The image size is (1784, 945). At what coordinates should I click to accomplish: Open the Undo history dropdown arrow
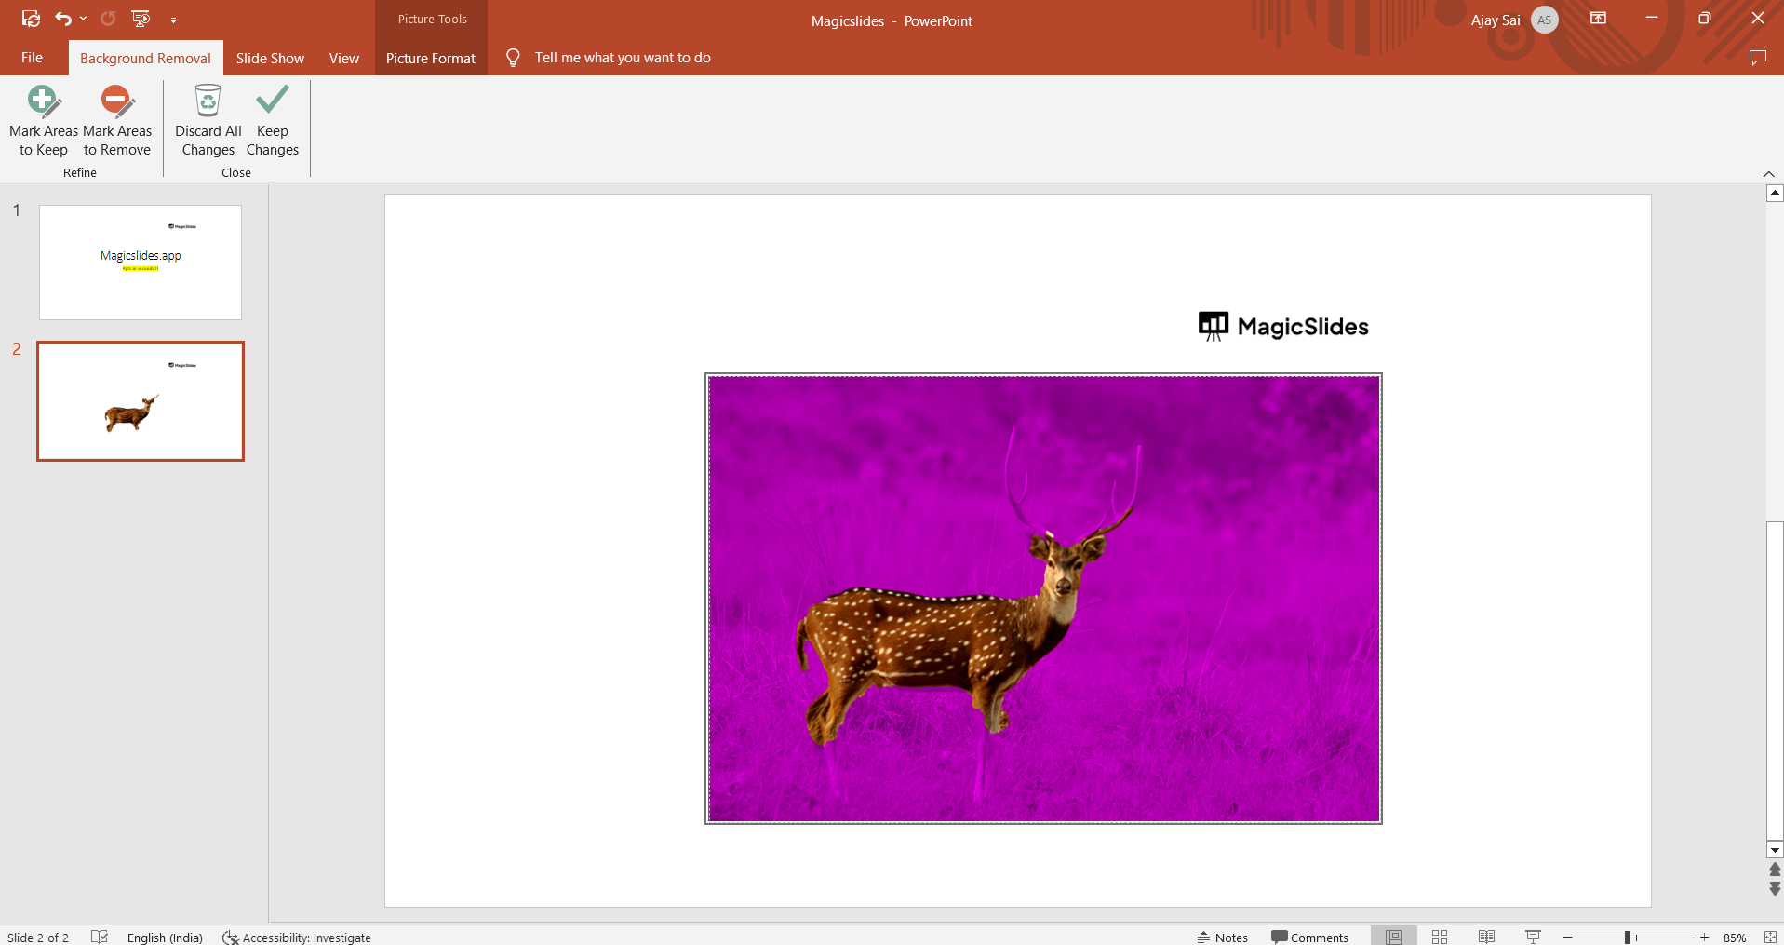pyautogui.click(x=84, y=19)
